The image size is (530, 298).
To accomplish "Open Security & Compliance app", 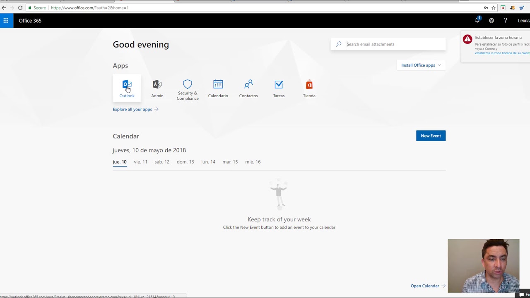I will (x=188, y=89).
